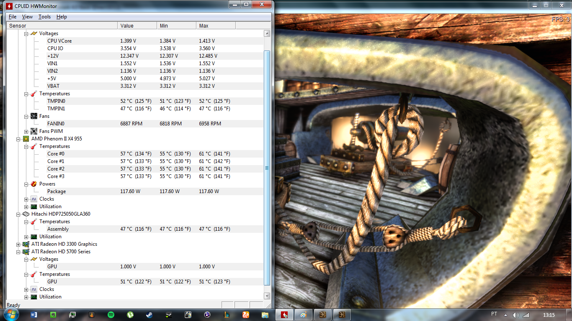Open the File menu
Screen dimensions: 572x321
click(x=13, y=17)
